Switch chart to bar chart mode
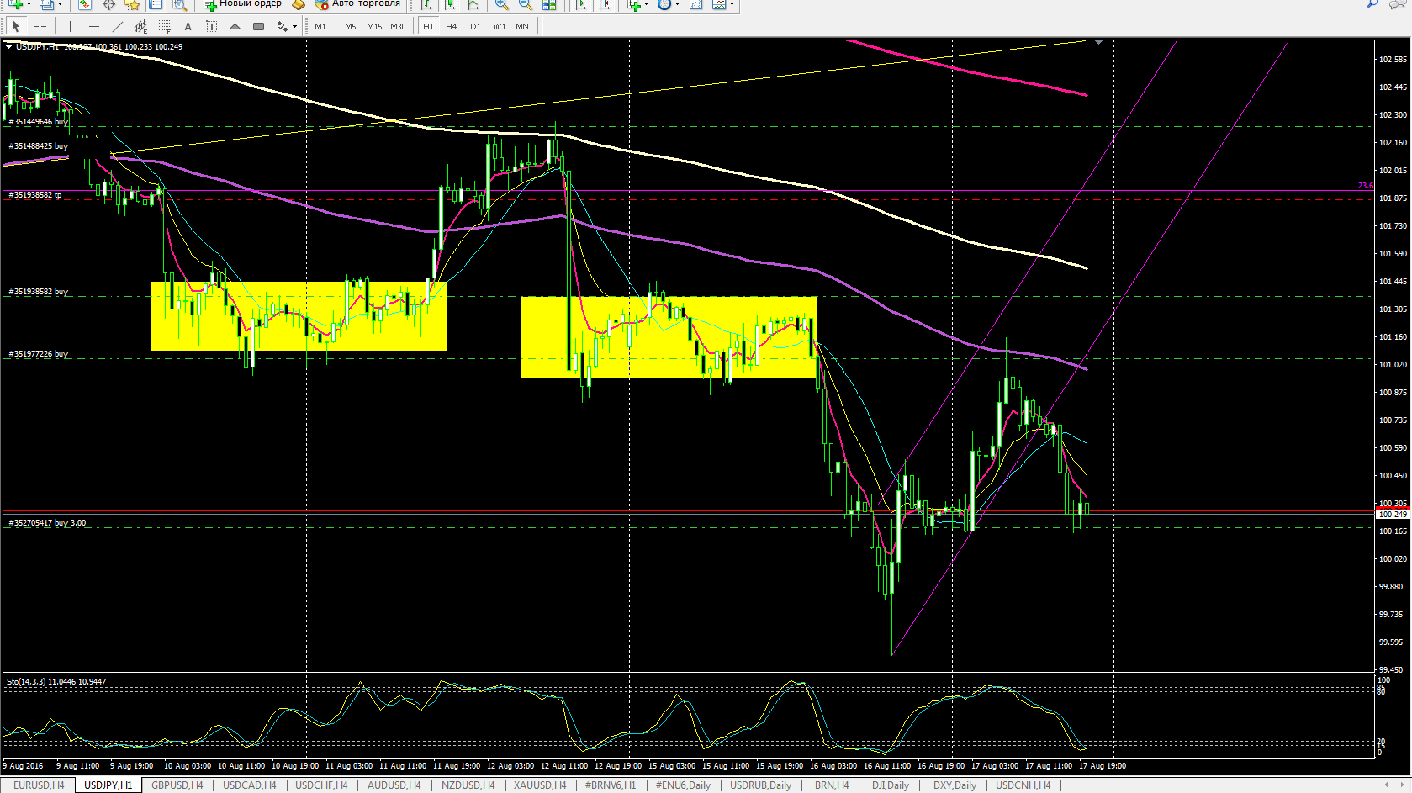This screenshot has height=793, width=1412. (426, 4)
